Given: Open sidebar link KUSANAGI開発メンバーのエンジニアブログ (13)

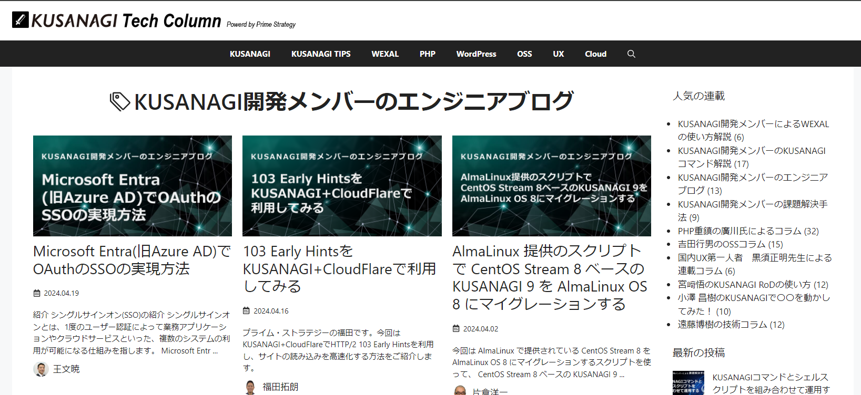Looking at the screenshot, I should pyautogui.click(x=753, y=184).
